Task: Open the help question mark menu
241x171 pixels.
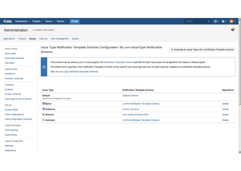Action: [x=216, y=21]
